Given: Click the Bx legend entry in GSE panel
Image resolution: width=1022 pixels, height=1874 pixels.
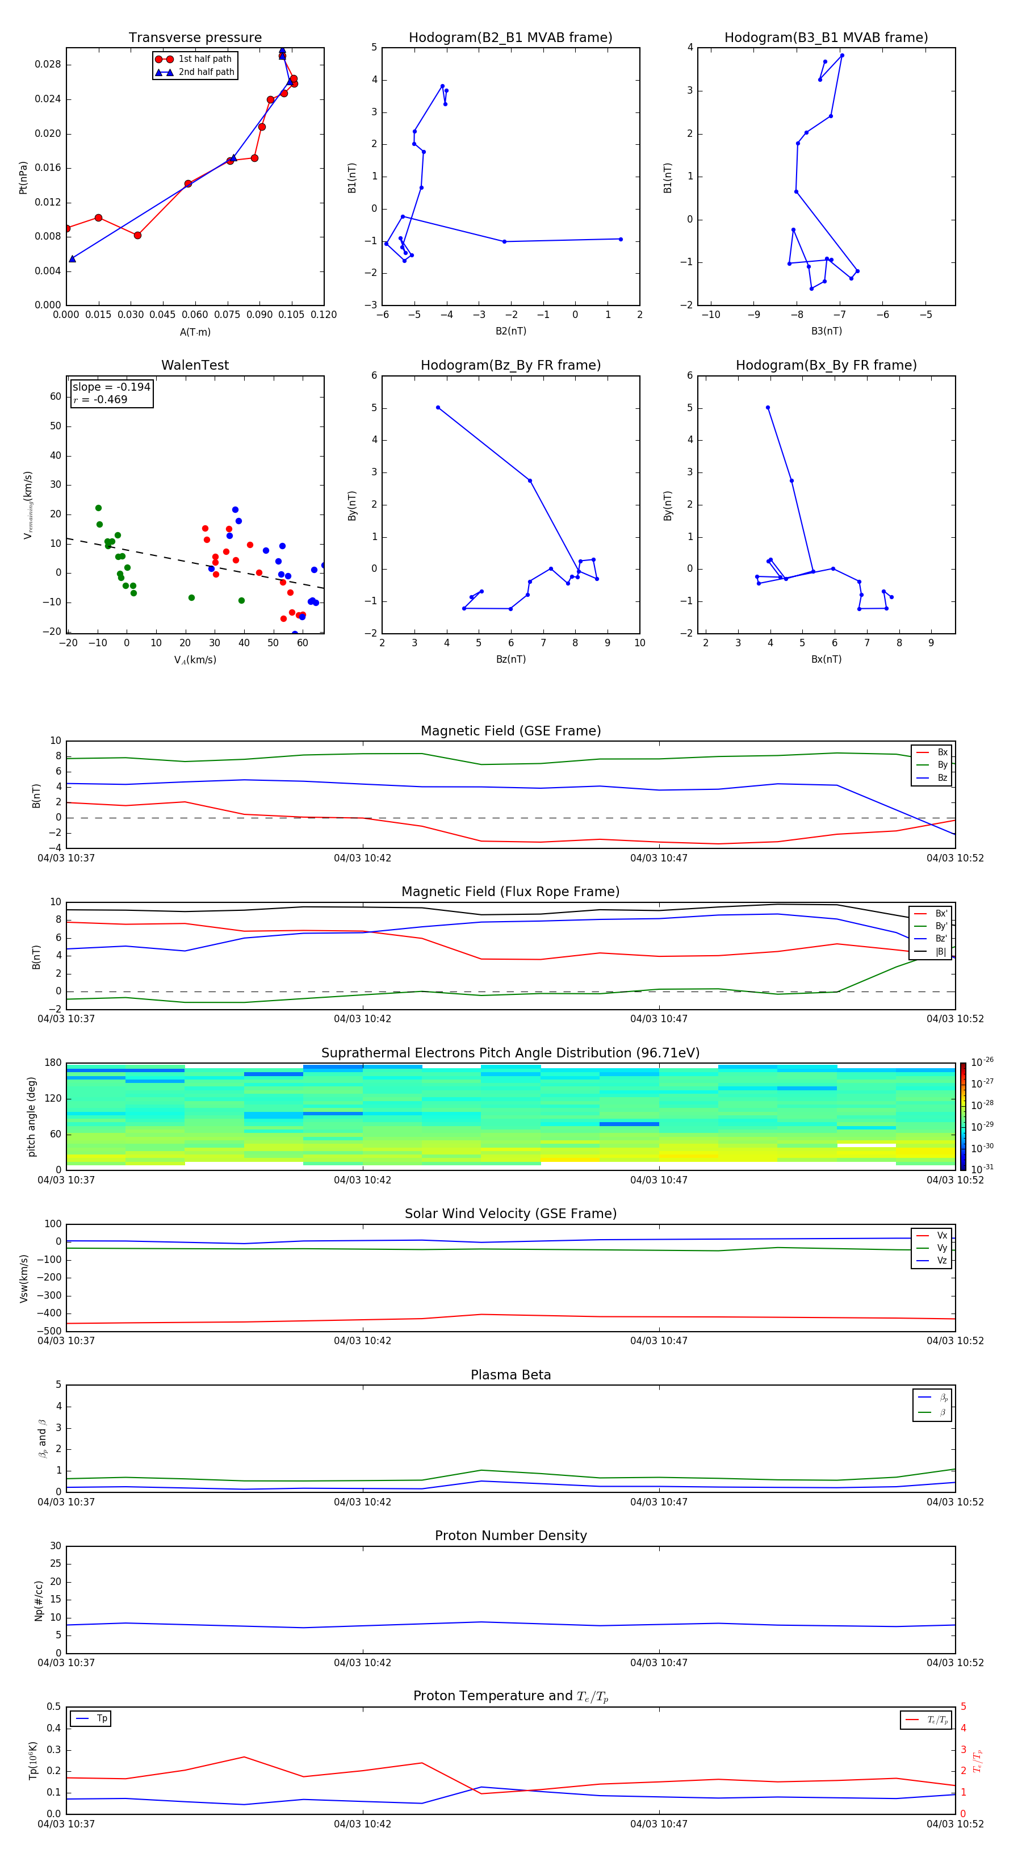Looking at the screenshot, I should pyautogui.click(x=932, y=752).
